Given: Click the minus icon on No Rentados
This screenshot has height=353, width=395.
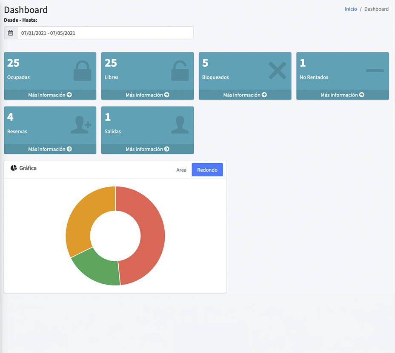Looking at the screenshot, I should click(x=375, y=70).
